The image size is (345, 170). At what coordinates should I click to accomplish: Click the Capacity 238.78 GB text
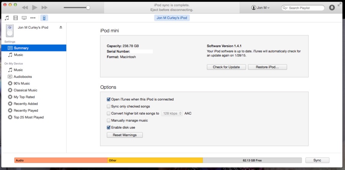click(123, 46)
